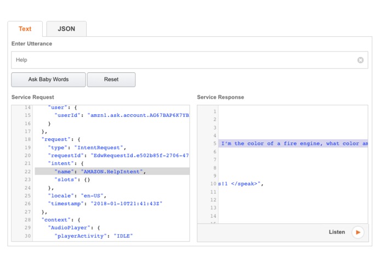This screenshot has width=381, height=271.
Task: Select the Text tab
Action: tap(25, 29)
